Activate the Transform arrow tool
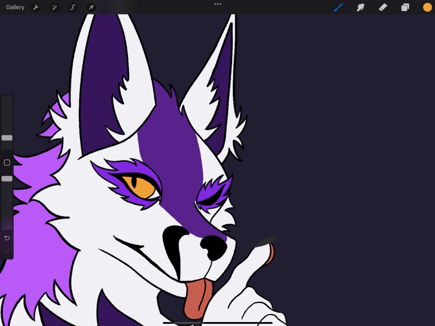 point(91,7)
